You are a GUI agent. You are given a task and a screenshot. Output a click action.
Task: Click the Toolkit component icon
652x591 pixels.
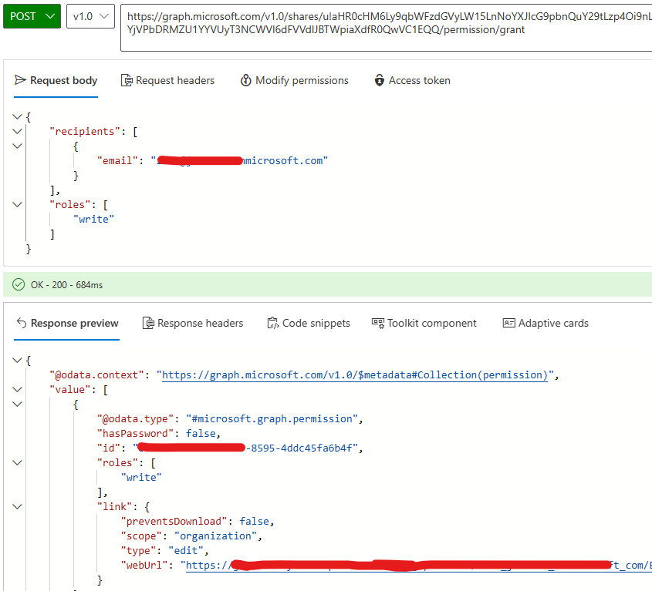pyautogui.click(x=378, y=323)
